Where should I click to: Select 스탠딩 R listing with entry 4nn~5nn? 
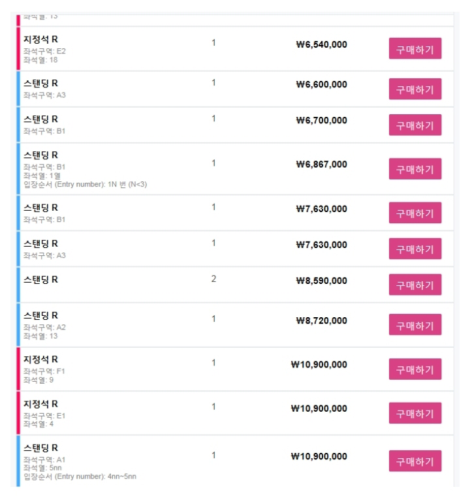tap(40, 448)
